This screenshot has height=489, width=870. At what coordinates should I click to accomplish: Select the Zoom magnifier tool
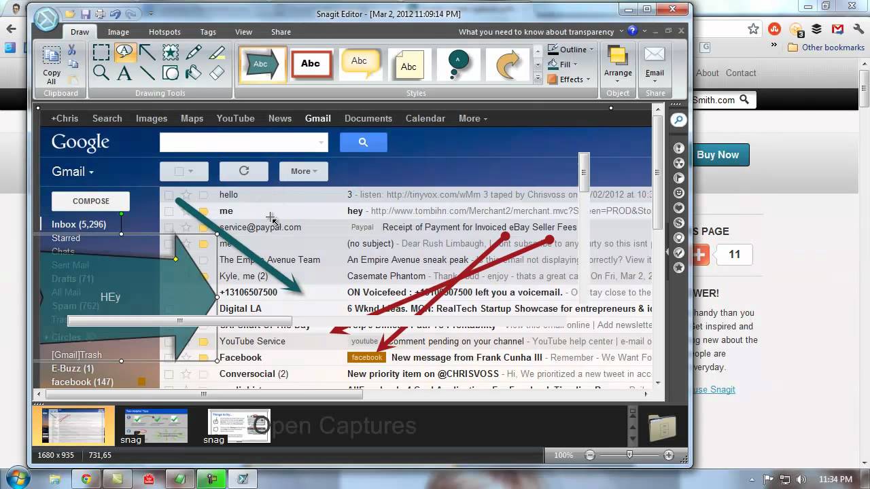coord(101,73)
